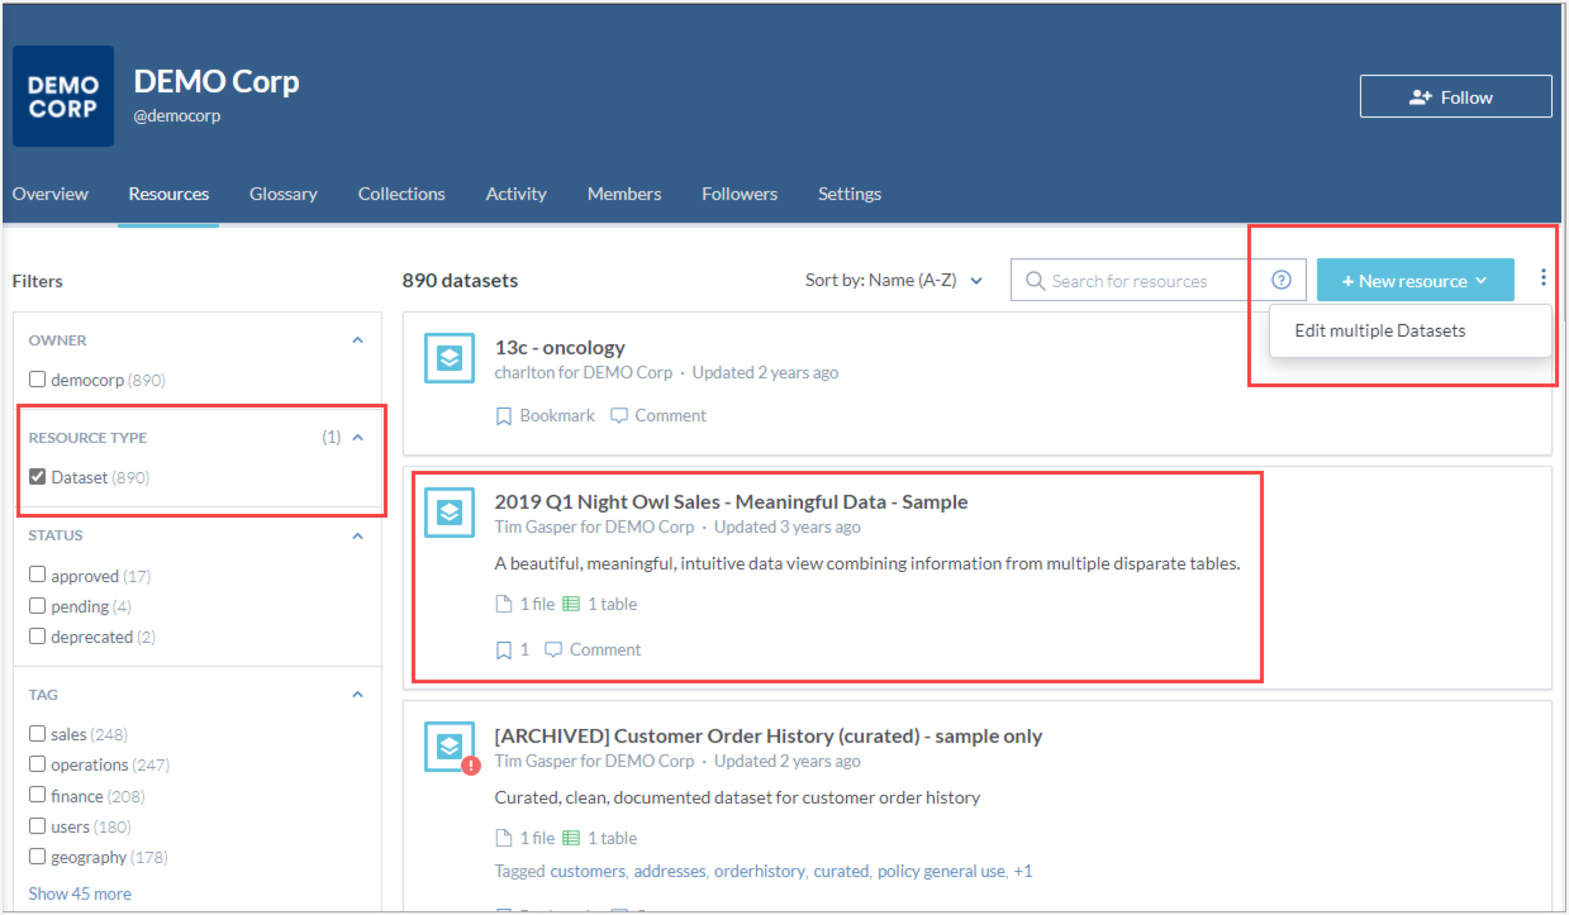
Task: Enable the geography tag filter
Action: click(x=37, y=856)
